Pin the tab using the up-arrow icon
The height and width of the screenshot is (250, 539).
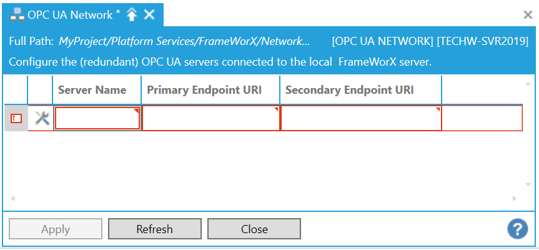click(x=132, y=14)
